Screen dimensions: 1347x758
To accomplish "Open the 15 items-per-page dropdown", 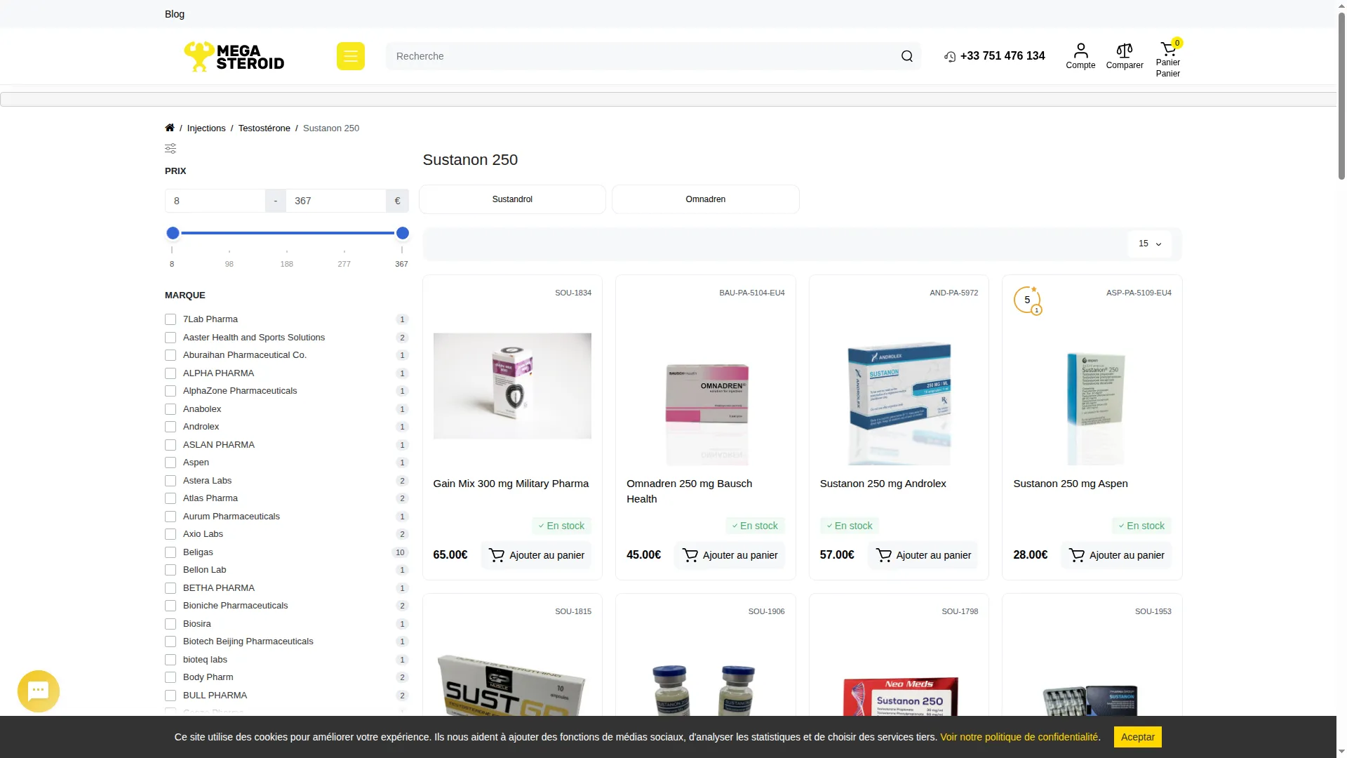I will [x=1150, y=244].
